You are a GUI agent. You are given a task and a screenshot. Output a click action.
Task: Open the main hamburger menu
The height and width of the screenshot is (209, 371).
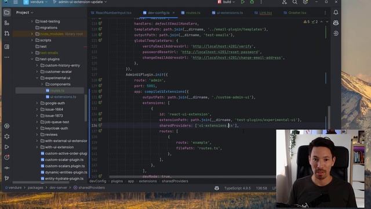pyautogui.click(x=16, y=2)
